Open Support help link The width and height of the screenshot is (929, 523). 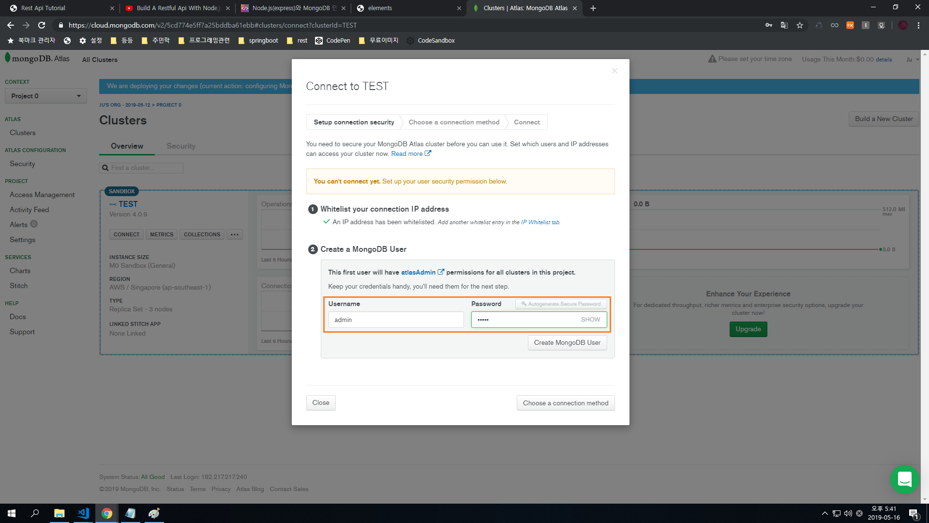[x=22, y=332]
